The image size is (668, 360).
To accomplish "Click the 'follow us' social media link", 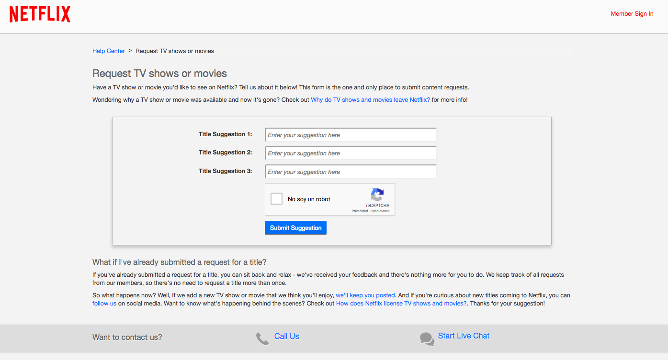I will click(104, 304).
